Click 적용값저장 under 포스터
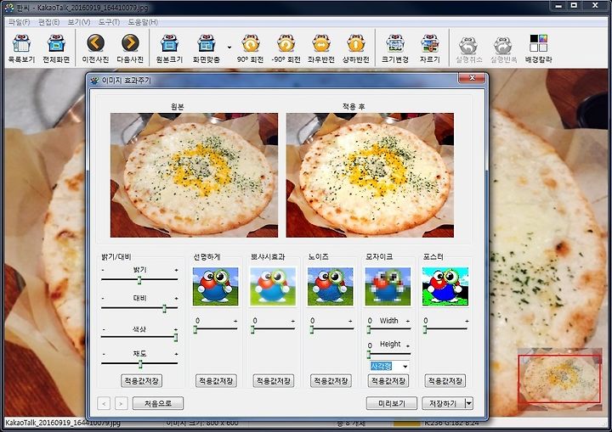 [445, 381]
